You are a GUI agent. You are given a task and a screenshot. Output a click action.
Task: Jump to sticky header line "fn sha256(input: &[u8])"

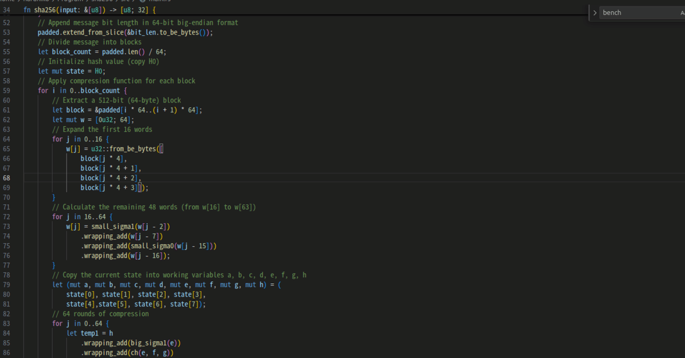click(89, 10)
